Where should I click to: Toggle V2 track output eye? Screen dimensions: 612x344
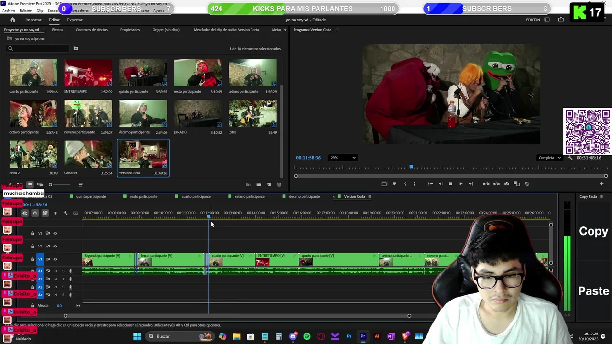pyautogui.click(x=55, y=247)
